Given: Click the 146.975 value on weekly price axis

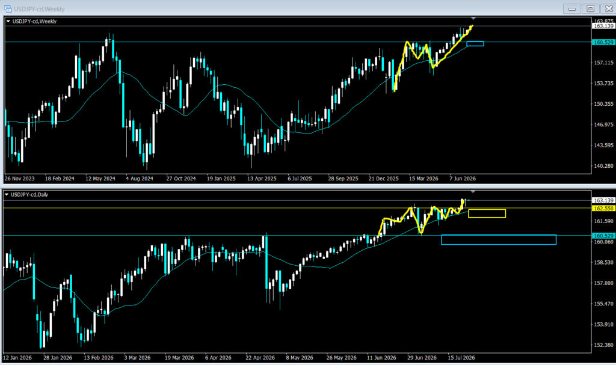Looking at the screenshot, I should tap(604, 124).
